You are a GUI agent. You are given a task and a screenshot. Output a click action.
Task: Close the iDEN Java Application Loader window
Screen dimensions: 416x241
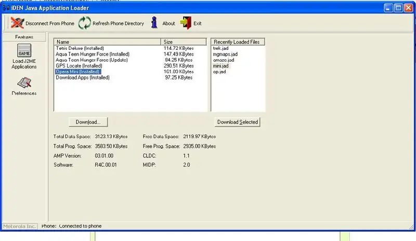pos(408,8)
